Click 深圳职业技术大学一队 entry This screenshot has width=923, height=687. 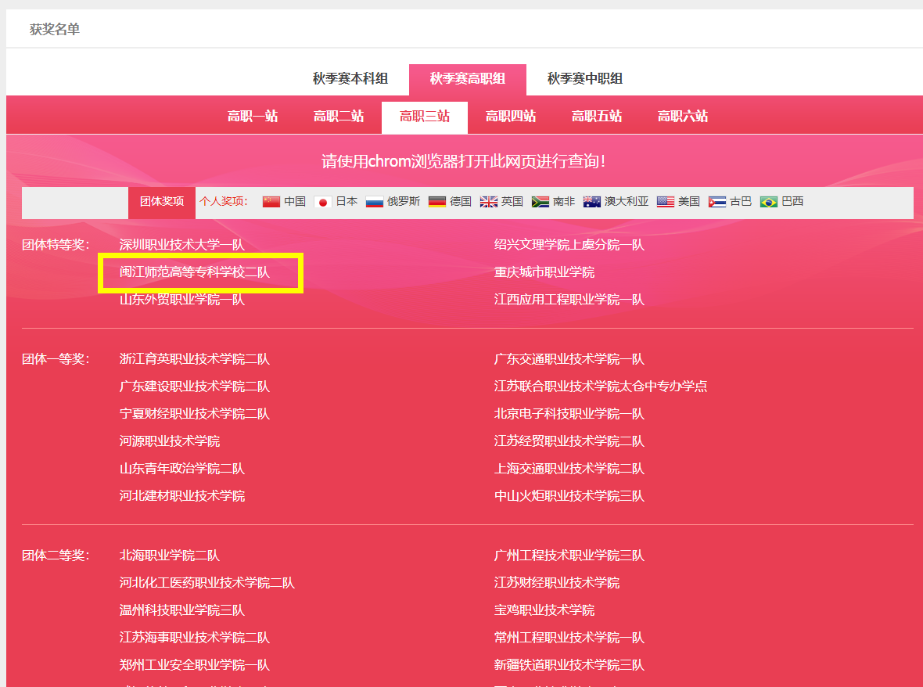click(182, 245)
